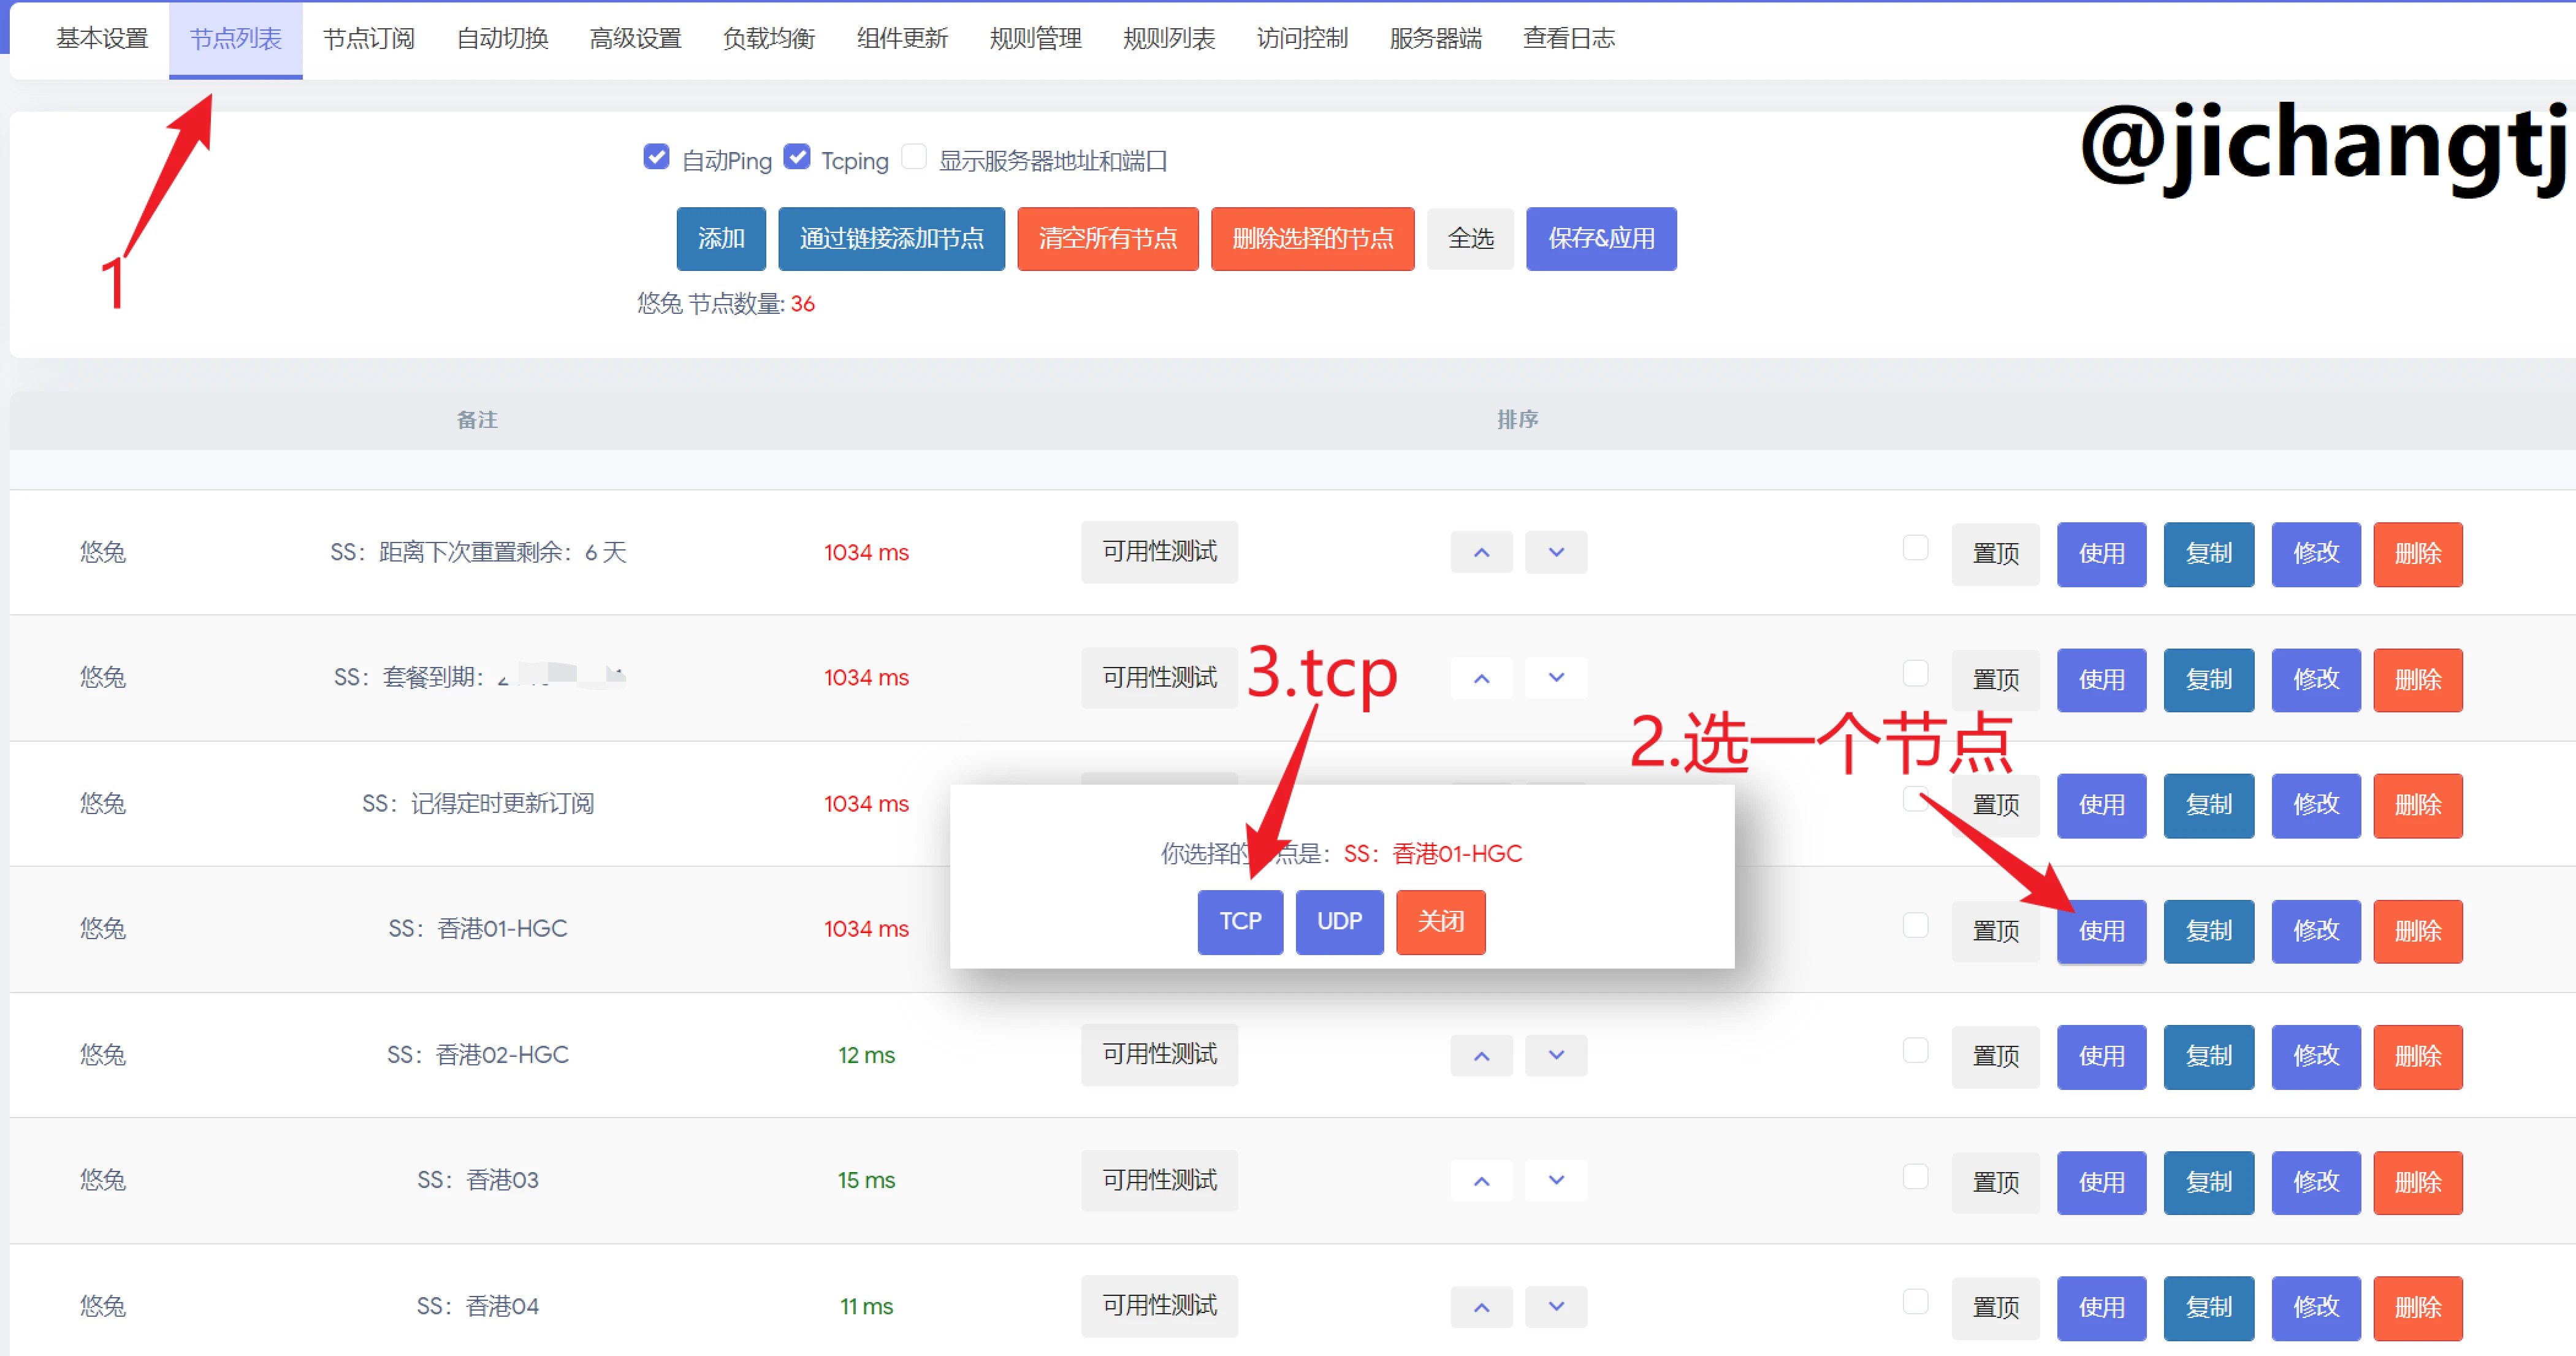Move the 香港04 row down
Viewport: 2576px width, 1356px height.
pyautogui.click(x=1556, y=1307)
